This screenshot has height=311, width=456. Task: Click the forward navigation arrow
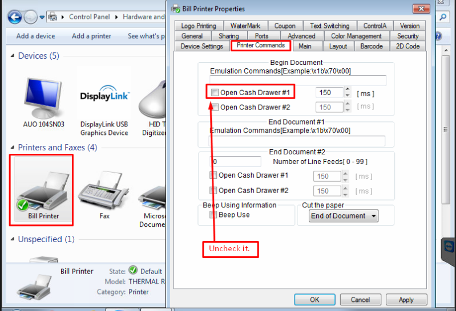(x=30, y=17)
